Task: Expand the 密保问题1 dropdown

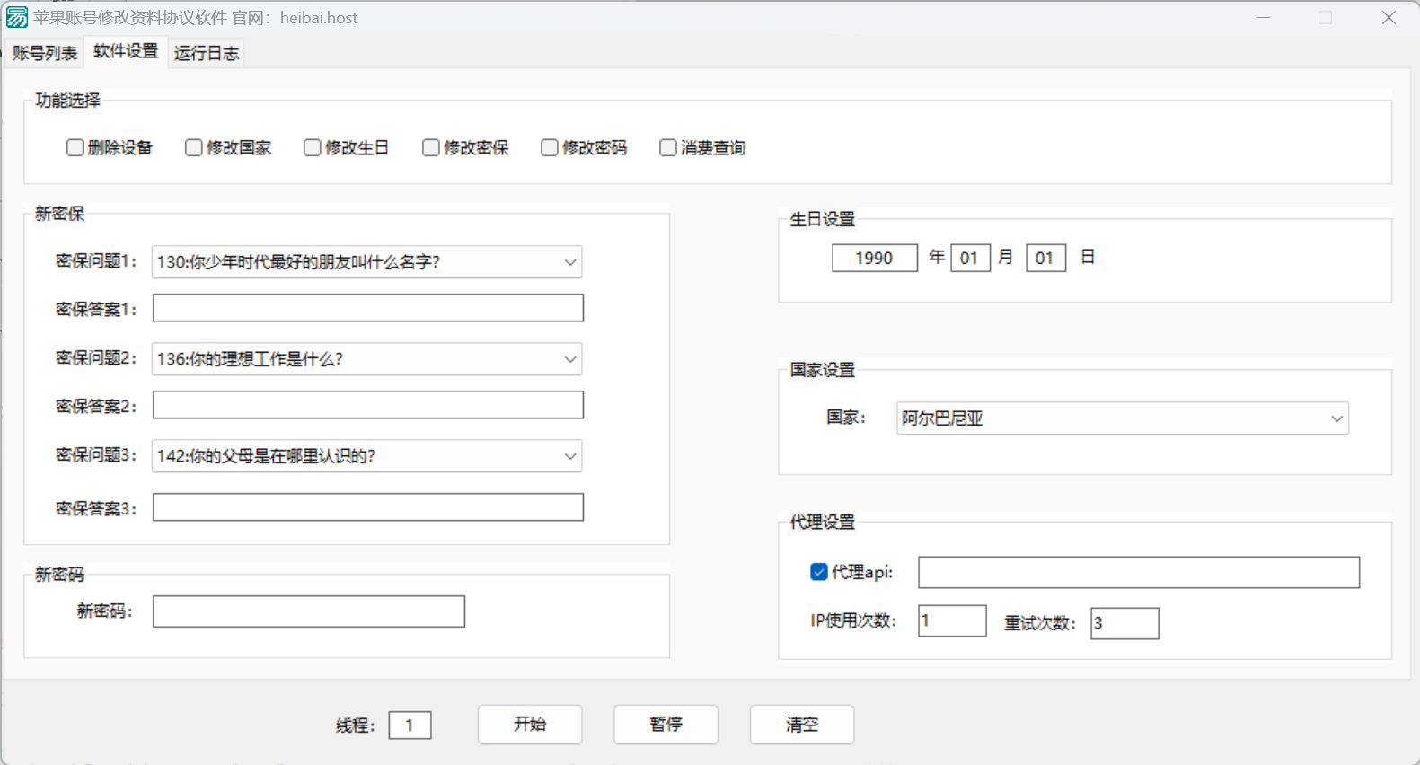Action: (569, 262)
